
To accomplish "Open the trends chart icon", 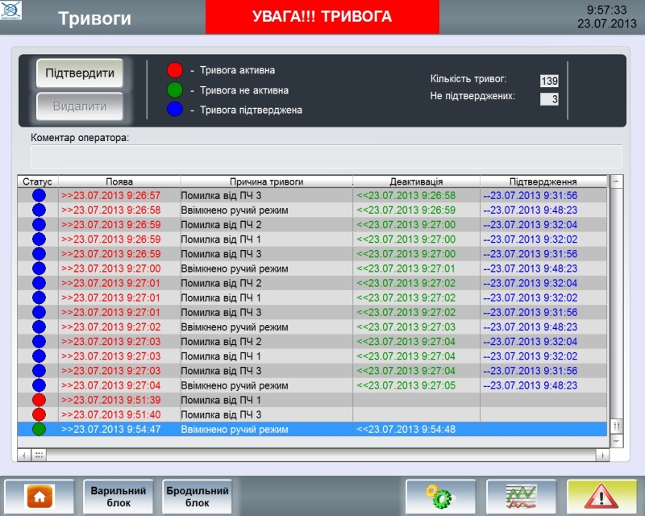I will click(x=521, y=497).
